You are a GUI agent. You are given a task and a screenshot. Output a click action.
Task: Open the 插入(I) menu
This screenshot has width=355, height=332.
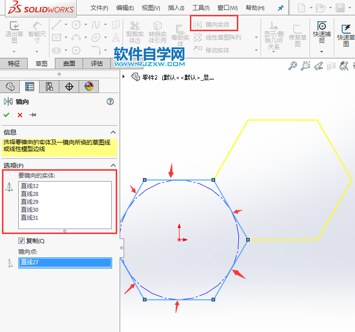(176, 8)
